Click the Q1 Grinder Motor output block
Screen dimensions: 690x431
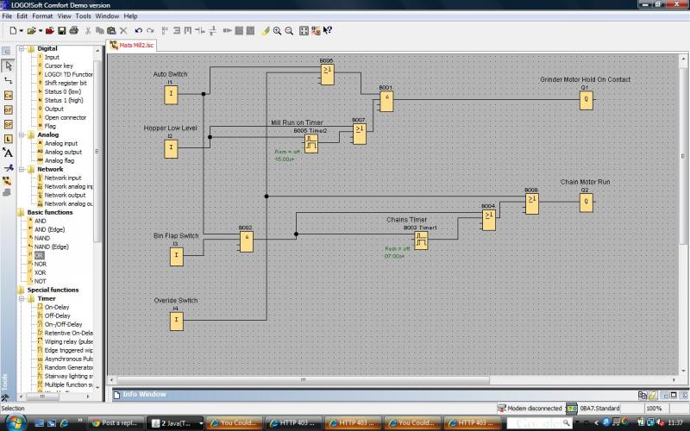[x=586, y=99]
